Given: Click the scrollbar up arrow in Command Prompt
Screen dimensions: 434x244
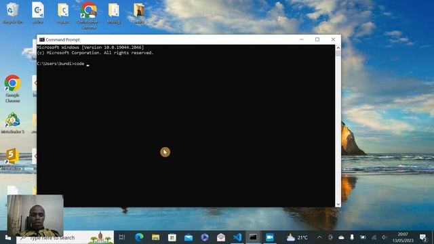Looking at the screenshot, I should coord(338,47).
